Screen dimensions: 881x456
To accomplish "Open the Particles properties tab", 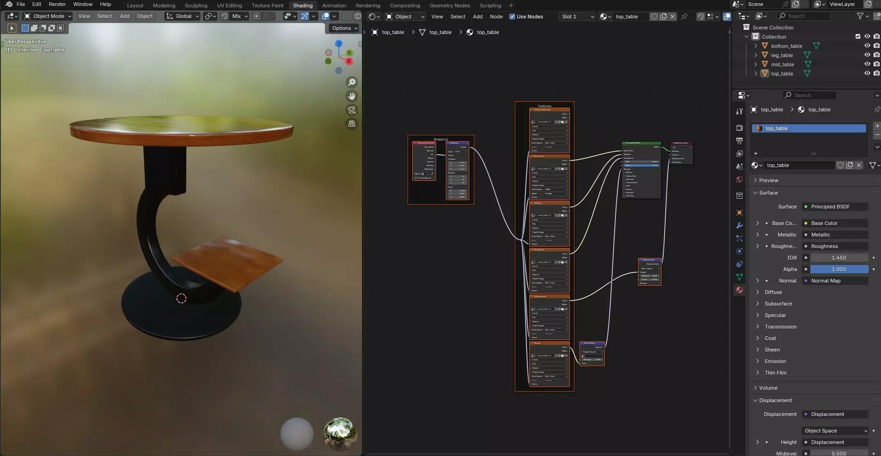I will point(739,238).
